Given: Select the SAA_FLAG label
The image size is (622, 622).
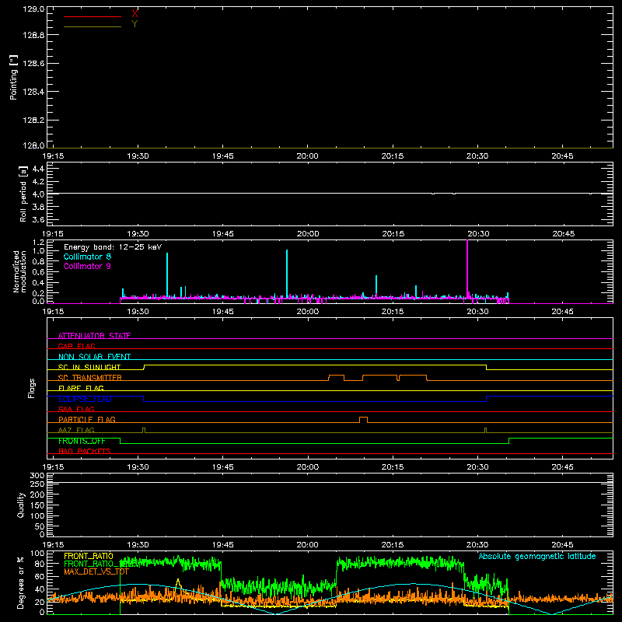Looking at the screenshot, I should (76, 409).
